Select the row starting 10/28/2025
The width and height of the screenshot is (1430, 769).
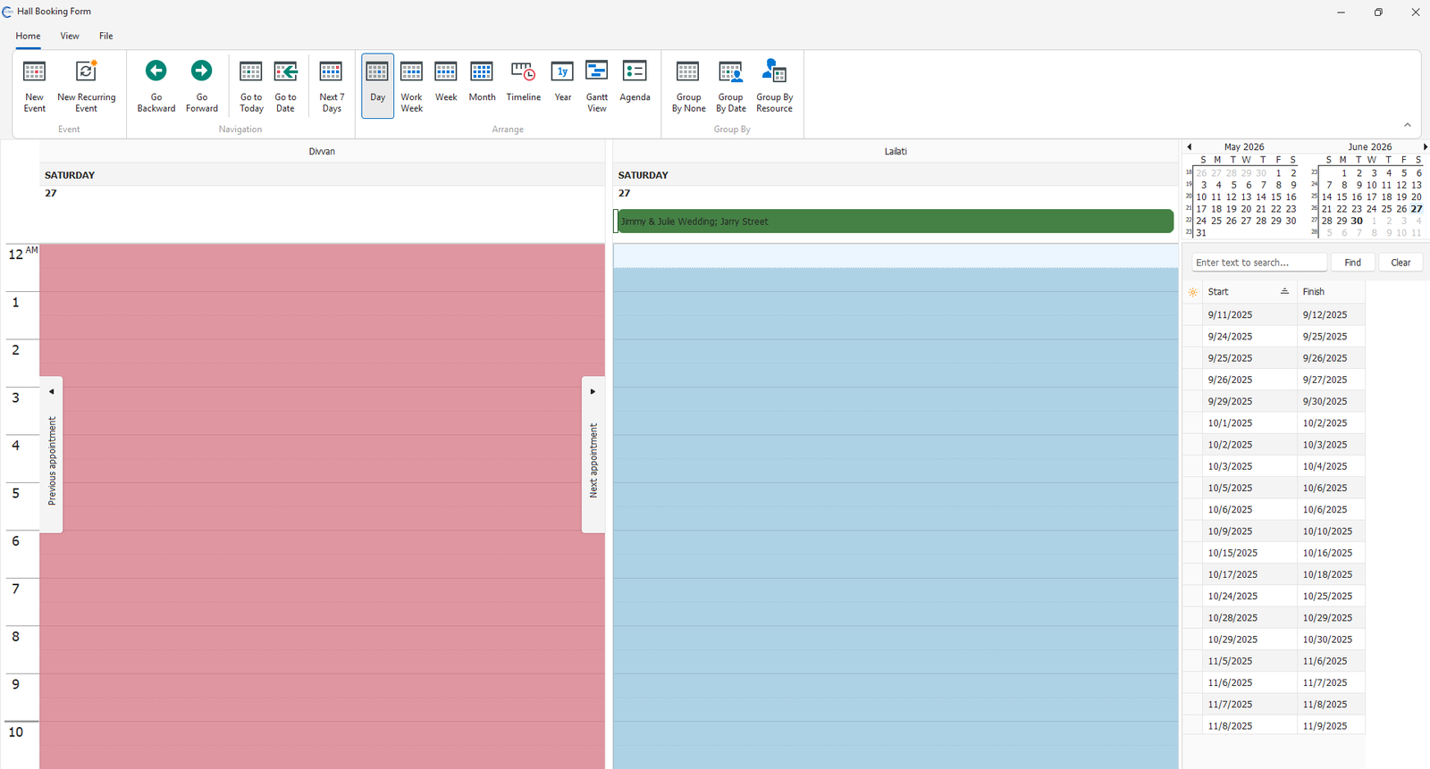1274,618
